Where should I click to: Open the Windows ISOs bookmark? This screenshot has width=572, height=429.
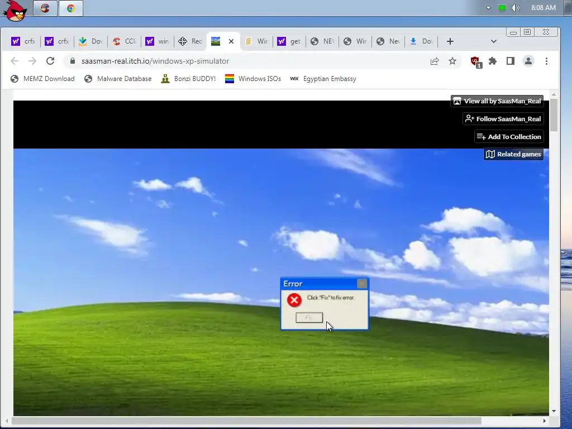[253, 79]
